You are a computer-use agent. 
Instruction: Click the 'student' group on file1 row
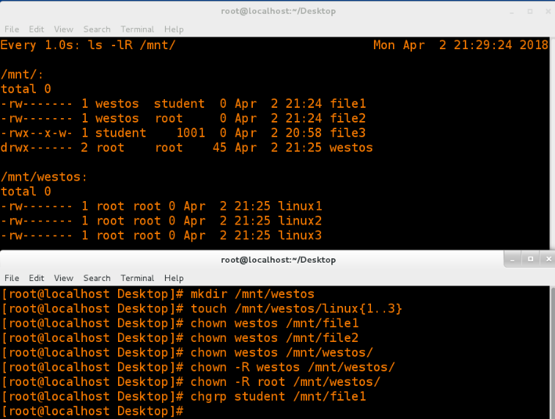point(179,103)
